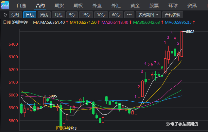208x132 pixels.
Task: Select the 黄金 tab
Action: pyautogui.click(x=135, y=6)
